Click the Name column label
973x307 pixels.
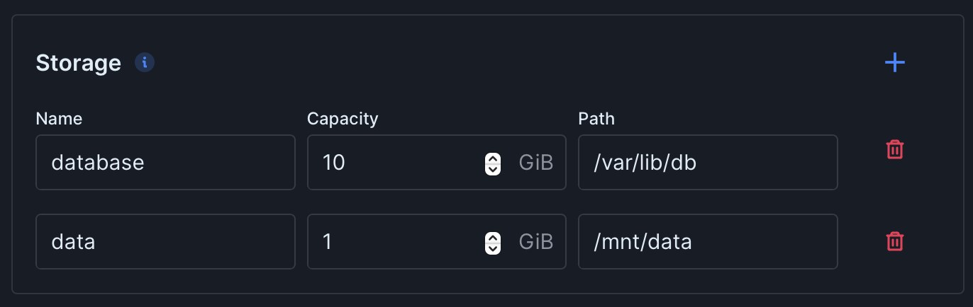[x=59, y=118]
